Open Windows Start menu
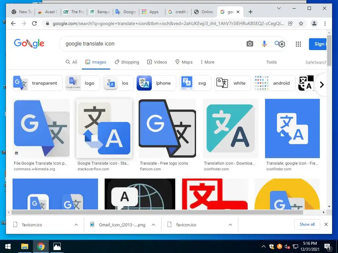Screen dimensions: 338x253 tap(8, 246)
